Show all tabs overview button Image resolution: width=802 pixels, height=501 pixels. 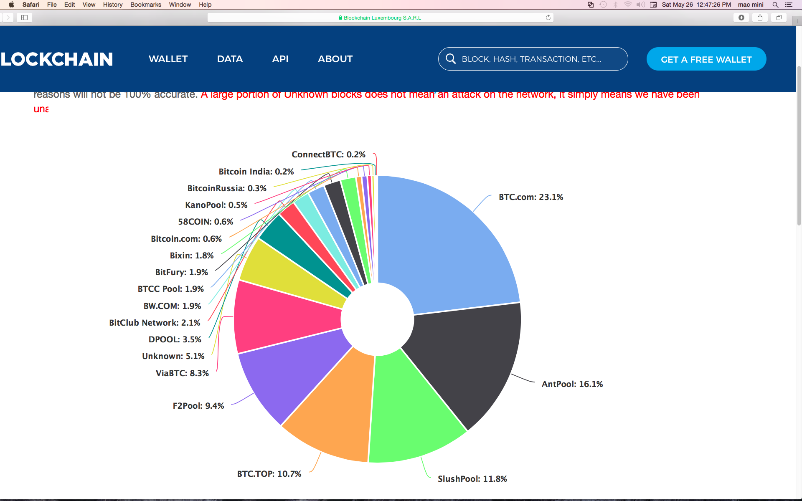click(x=779, y=18)
